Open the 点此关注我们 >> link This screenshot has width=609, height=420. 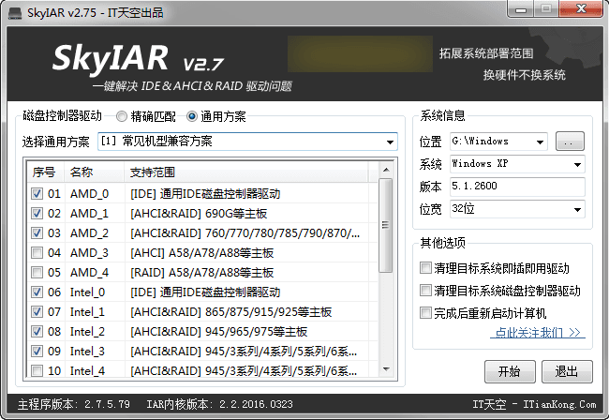pos(538,333)
